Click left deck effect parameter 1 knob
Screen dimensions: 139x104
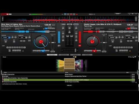click(x=12, y=38)
